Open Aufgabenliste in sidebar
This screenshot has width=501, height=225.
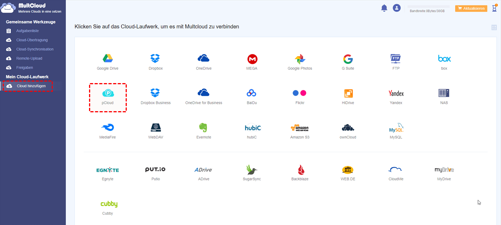27,31
